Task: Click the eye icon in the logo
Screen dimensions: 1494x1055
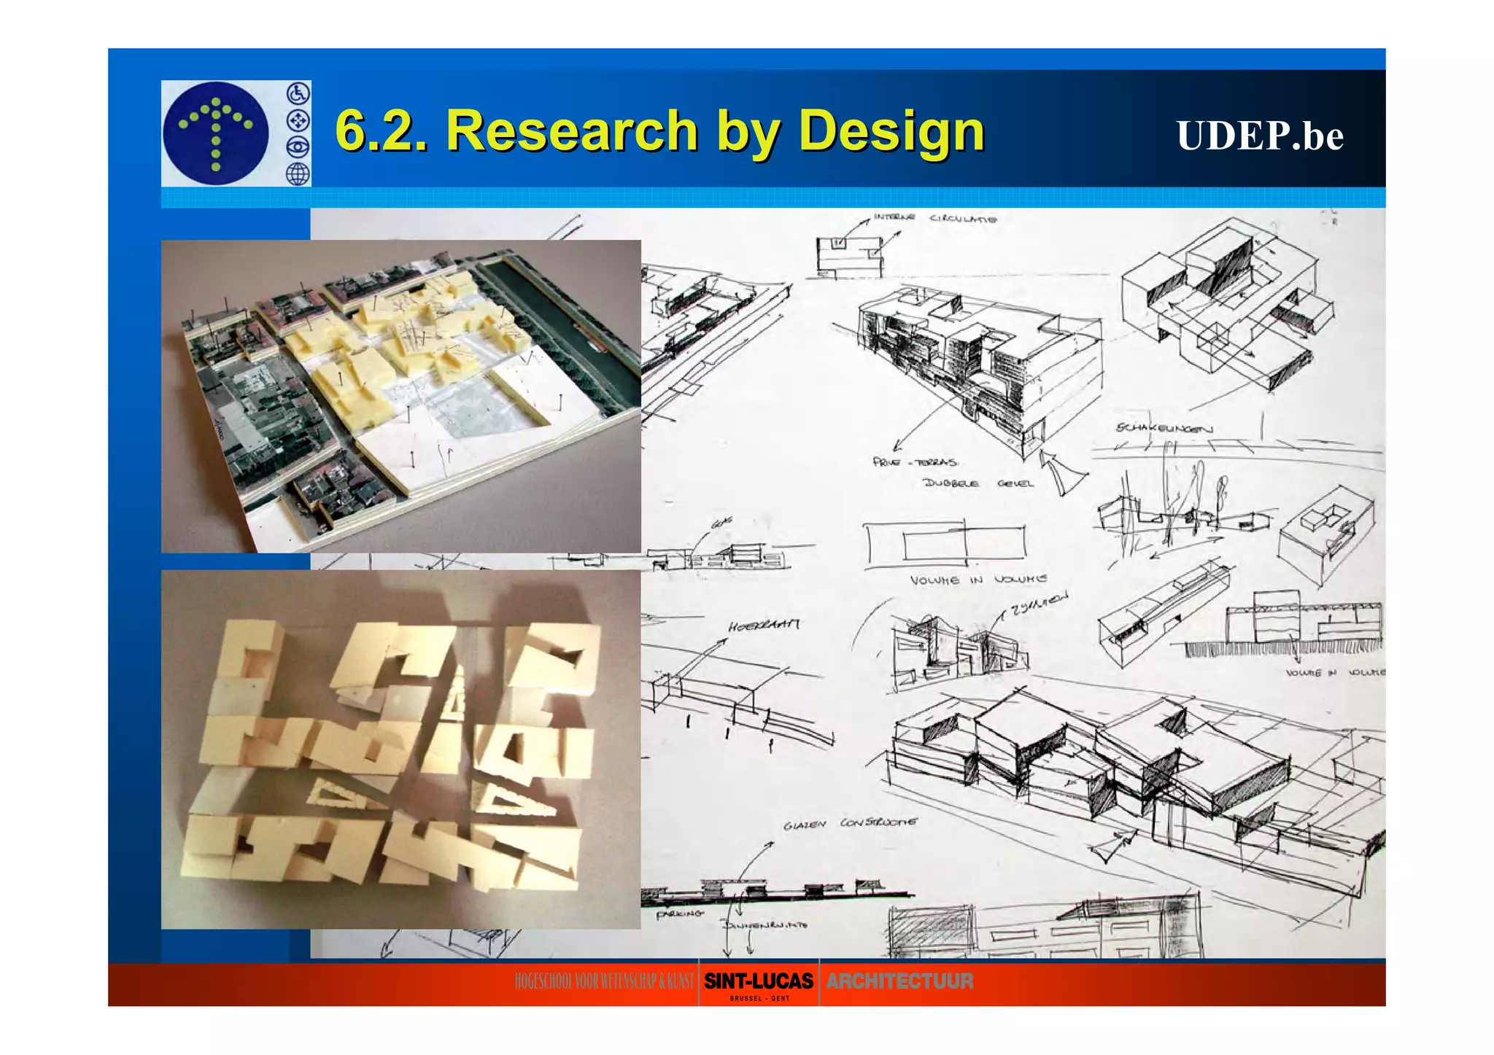Action: [x=298, y=147]
